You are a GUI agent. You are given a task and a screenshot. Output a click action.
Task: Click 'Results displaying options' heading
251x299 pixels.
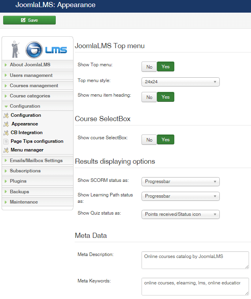pyautogui.click(x=115, y=161)
